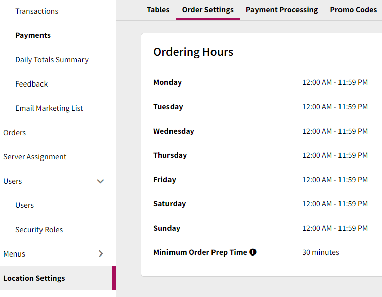Click the Minimum Order Prep Time info icon
Image resolution: width=382 pixels, height=297 pixels.
coord(253,252)
